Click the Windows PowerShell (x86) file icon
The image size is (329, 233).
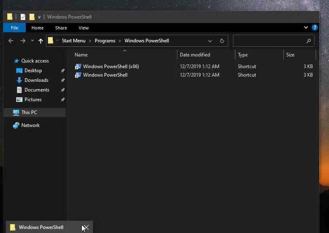78,67
